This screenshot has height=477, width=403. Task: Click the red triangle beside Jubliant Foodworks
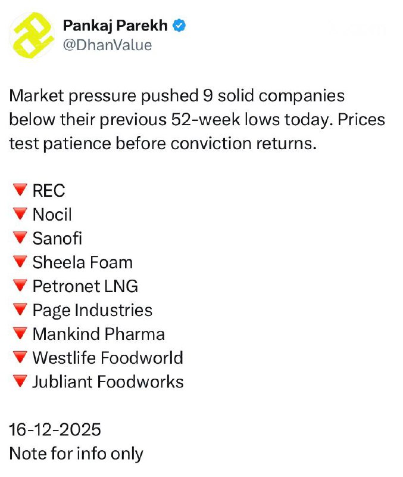(20, 382)
